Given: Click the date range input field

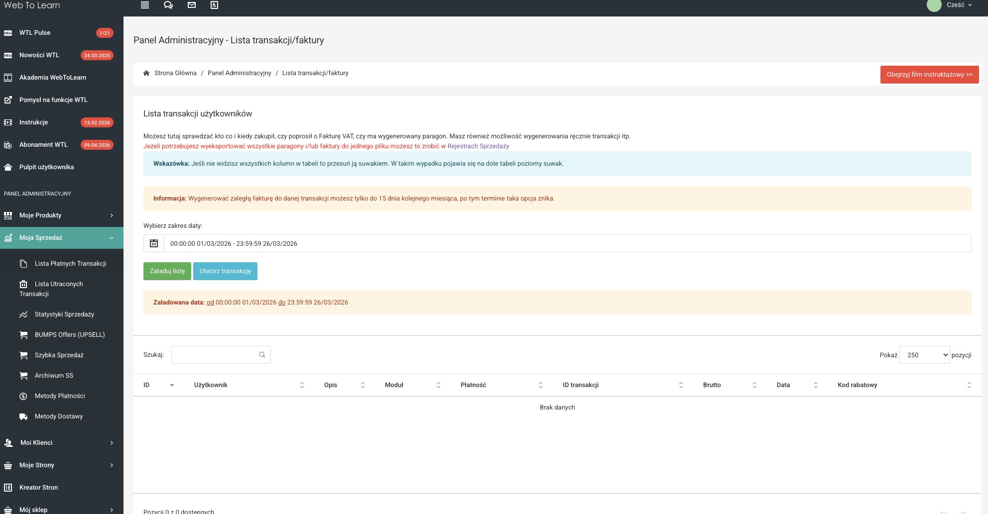Looking at the screenshot, I should pos(567,243).
